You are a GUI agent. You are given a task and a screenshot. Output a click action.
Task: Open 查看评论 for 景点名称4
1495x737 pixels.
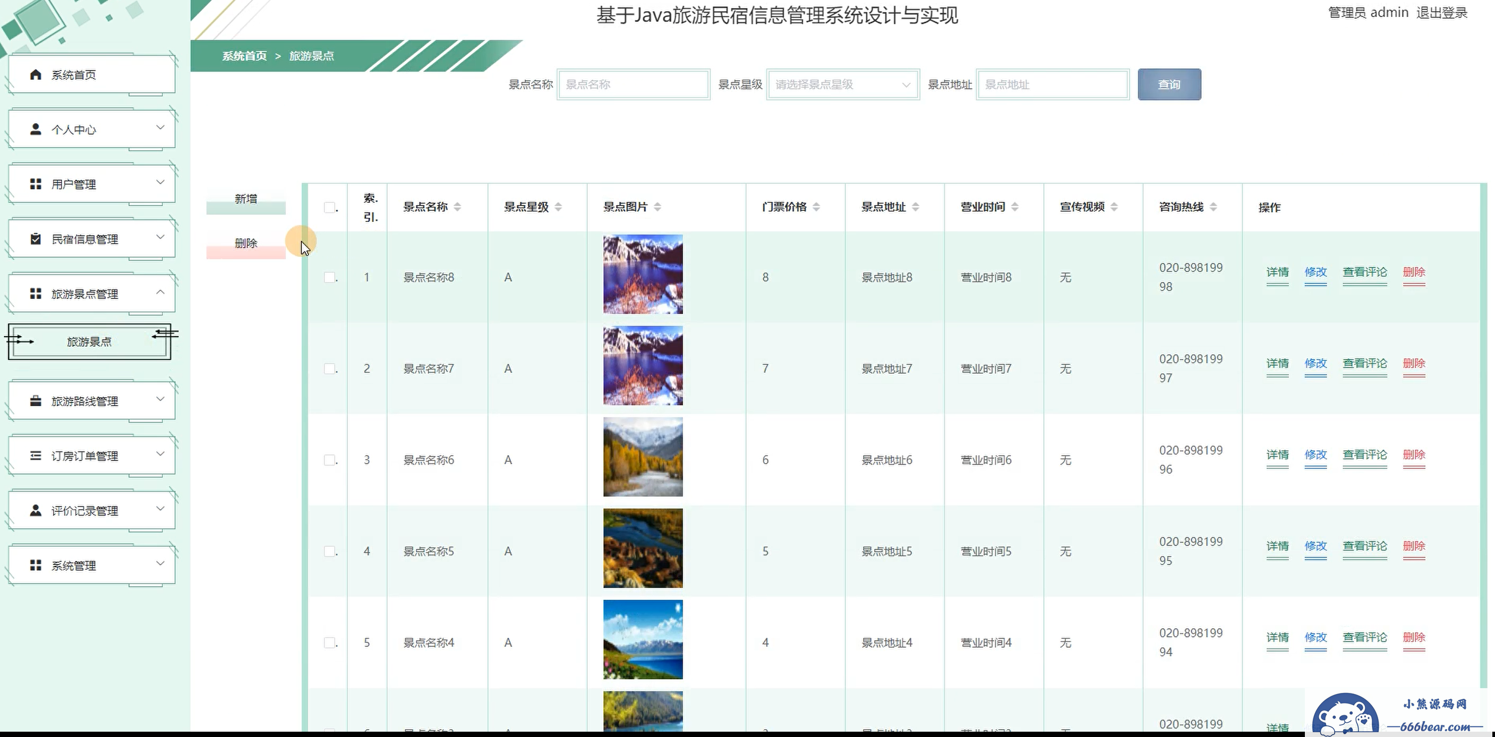click(1365, 637)
